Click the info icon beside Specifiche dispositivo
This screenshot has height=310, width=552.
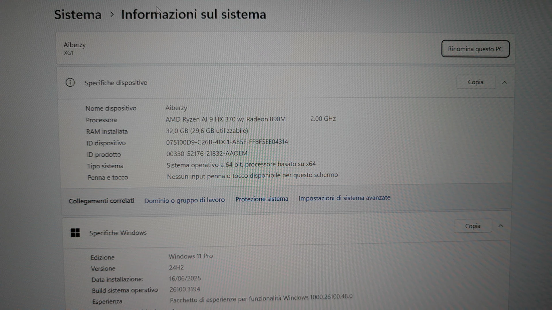70,82
